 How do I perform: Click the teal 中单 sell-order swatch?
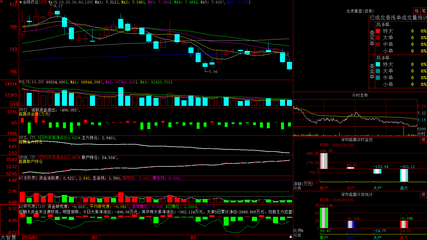(378, 78)
